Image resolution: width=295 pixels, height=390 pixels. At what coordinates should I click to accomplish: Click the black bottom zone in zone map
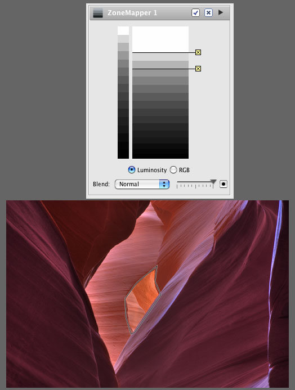160,154
